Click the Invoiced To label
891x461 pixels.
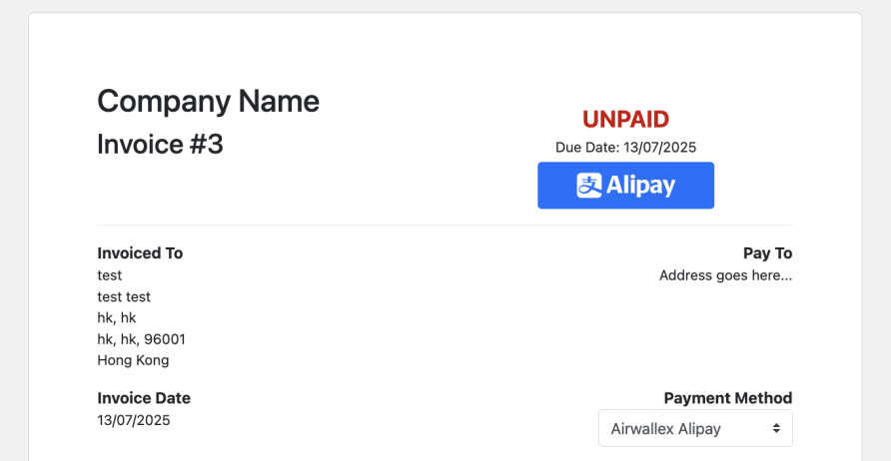click(x=140, y=253)
